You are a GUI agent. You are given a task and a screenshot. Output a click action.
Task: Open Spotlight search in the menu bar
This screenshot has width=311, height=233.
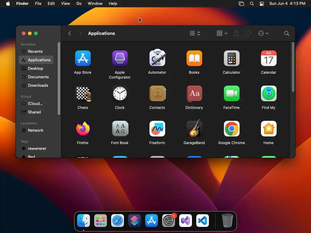tap(252, 4)
